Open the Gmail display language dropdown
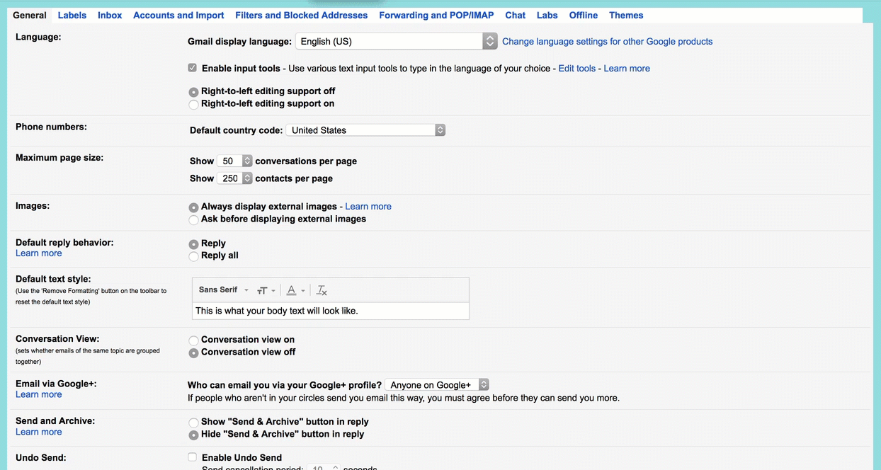The image size is (881, 470). (396, 41)
